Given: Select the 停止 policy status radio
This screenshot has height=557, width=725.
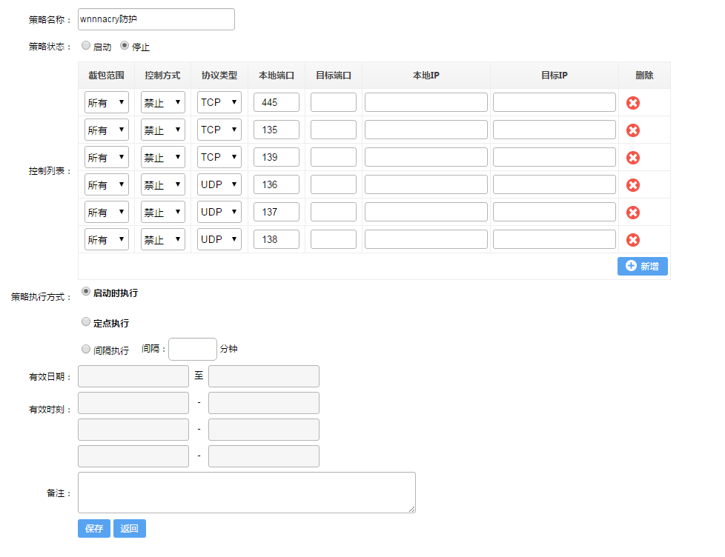Looking at the screenshot, I should [125, 45].
